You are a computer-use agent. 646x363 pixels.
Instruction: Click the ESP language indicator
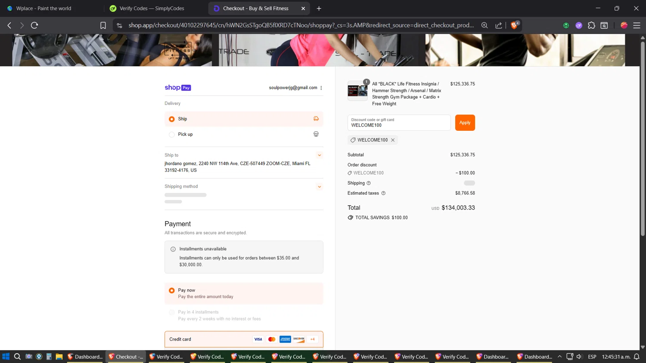click(592, 357)
